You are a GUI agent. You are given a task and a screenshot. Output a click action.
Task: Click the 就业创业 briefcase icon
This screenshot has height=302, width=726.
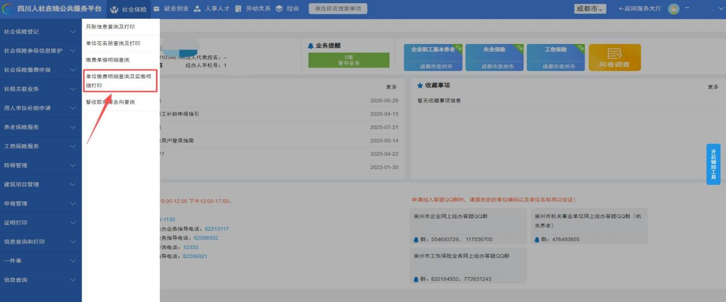point(157,9)
